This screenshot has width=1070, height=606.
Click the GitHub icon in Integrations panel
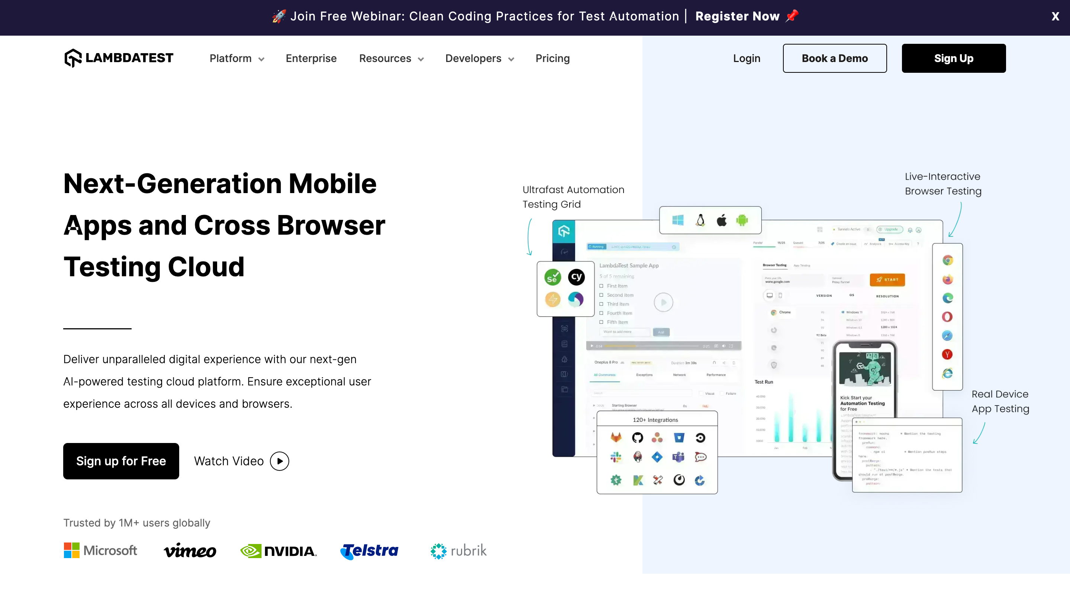637,437
